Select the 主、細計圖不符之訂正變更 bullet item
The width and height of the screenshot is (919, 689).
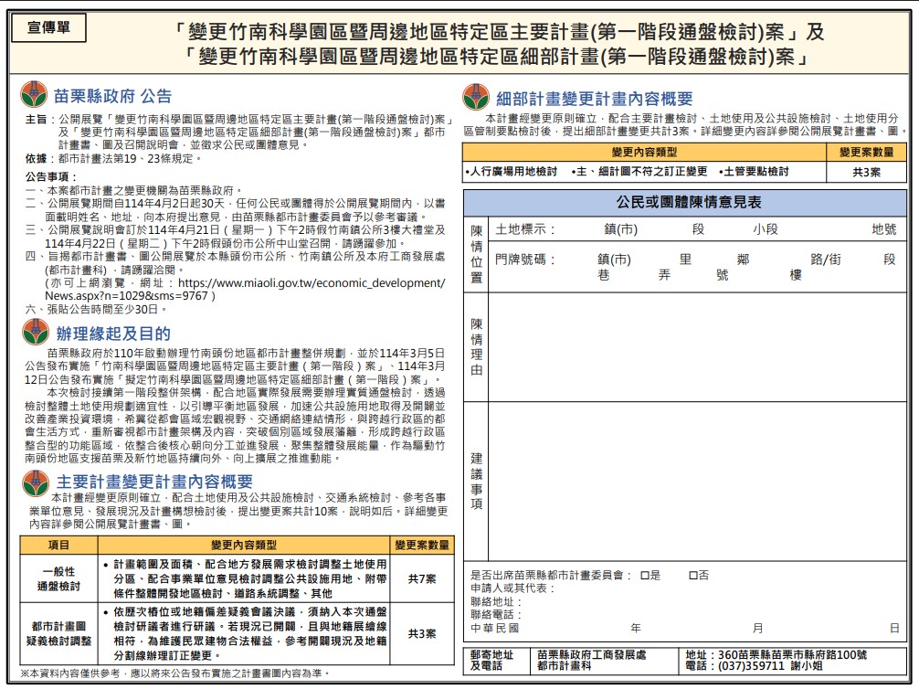coord(639,172)
